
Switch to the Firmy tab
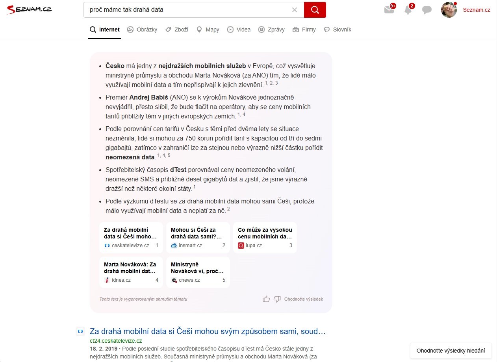pyautogui.click(x=304, y=30)
